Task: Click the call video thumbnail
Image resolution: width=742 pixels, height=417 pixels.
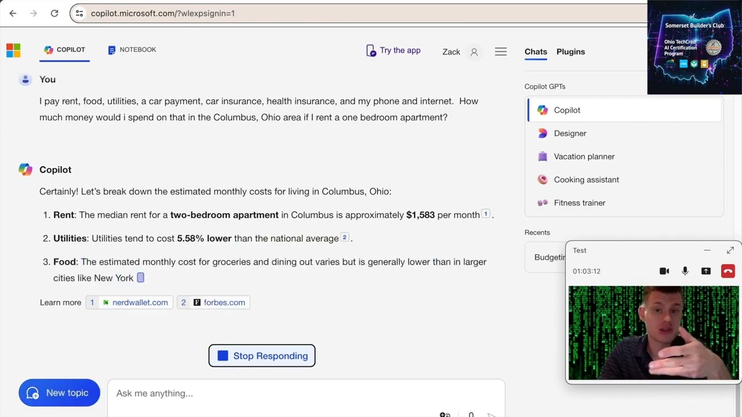Action: pos(654,333)
